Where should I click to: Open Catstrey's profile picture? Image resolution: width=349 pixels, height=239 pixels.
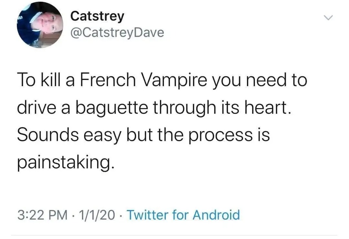click(40, 25)
